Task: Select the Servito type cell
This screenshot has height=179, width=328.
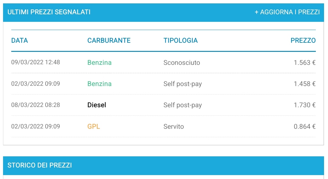Action: pos(173,126)
